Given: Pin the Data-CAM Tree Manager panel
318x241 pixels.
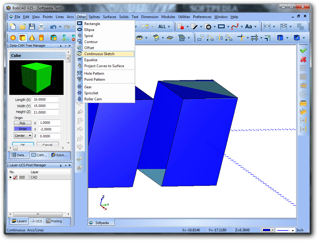Looking at the screenshot, I should [x=61, y=46].
